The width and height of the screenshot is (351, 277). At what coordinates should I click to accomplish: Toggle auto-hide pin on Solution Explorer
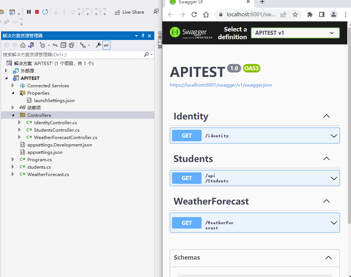tap(143, 36)
